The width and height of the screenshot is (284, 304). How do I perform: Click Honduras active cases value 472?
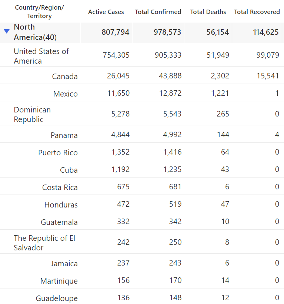[123, 204]
